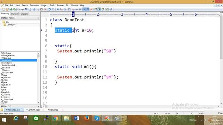
Task: Switch to the Cliptext tab
Action: (14, 14)
